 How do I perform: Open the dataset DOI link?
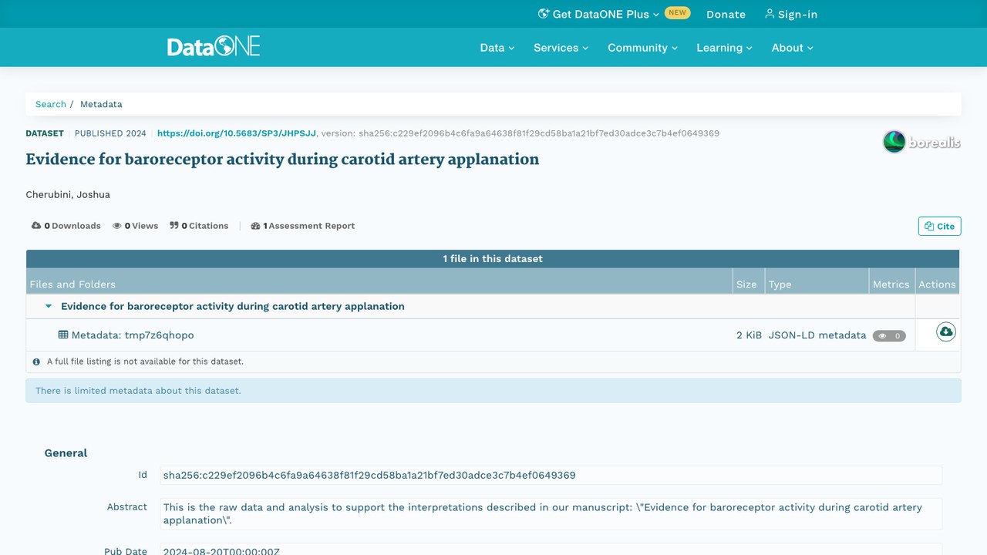click(237, 133)
